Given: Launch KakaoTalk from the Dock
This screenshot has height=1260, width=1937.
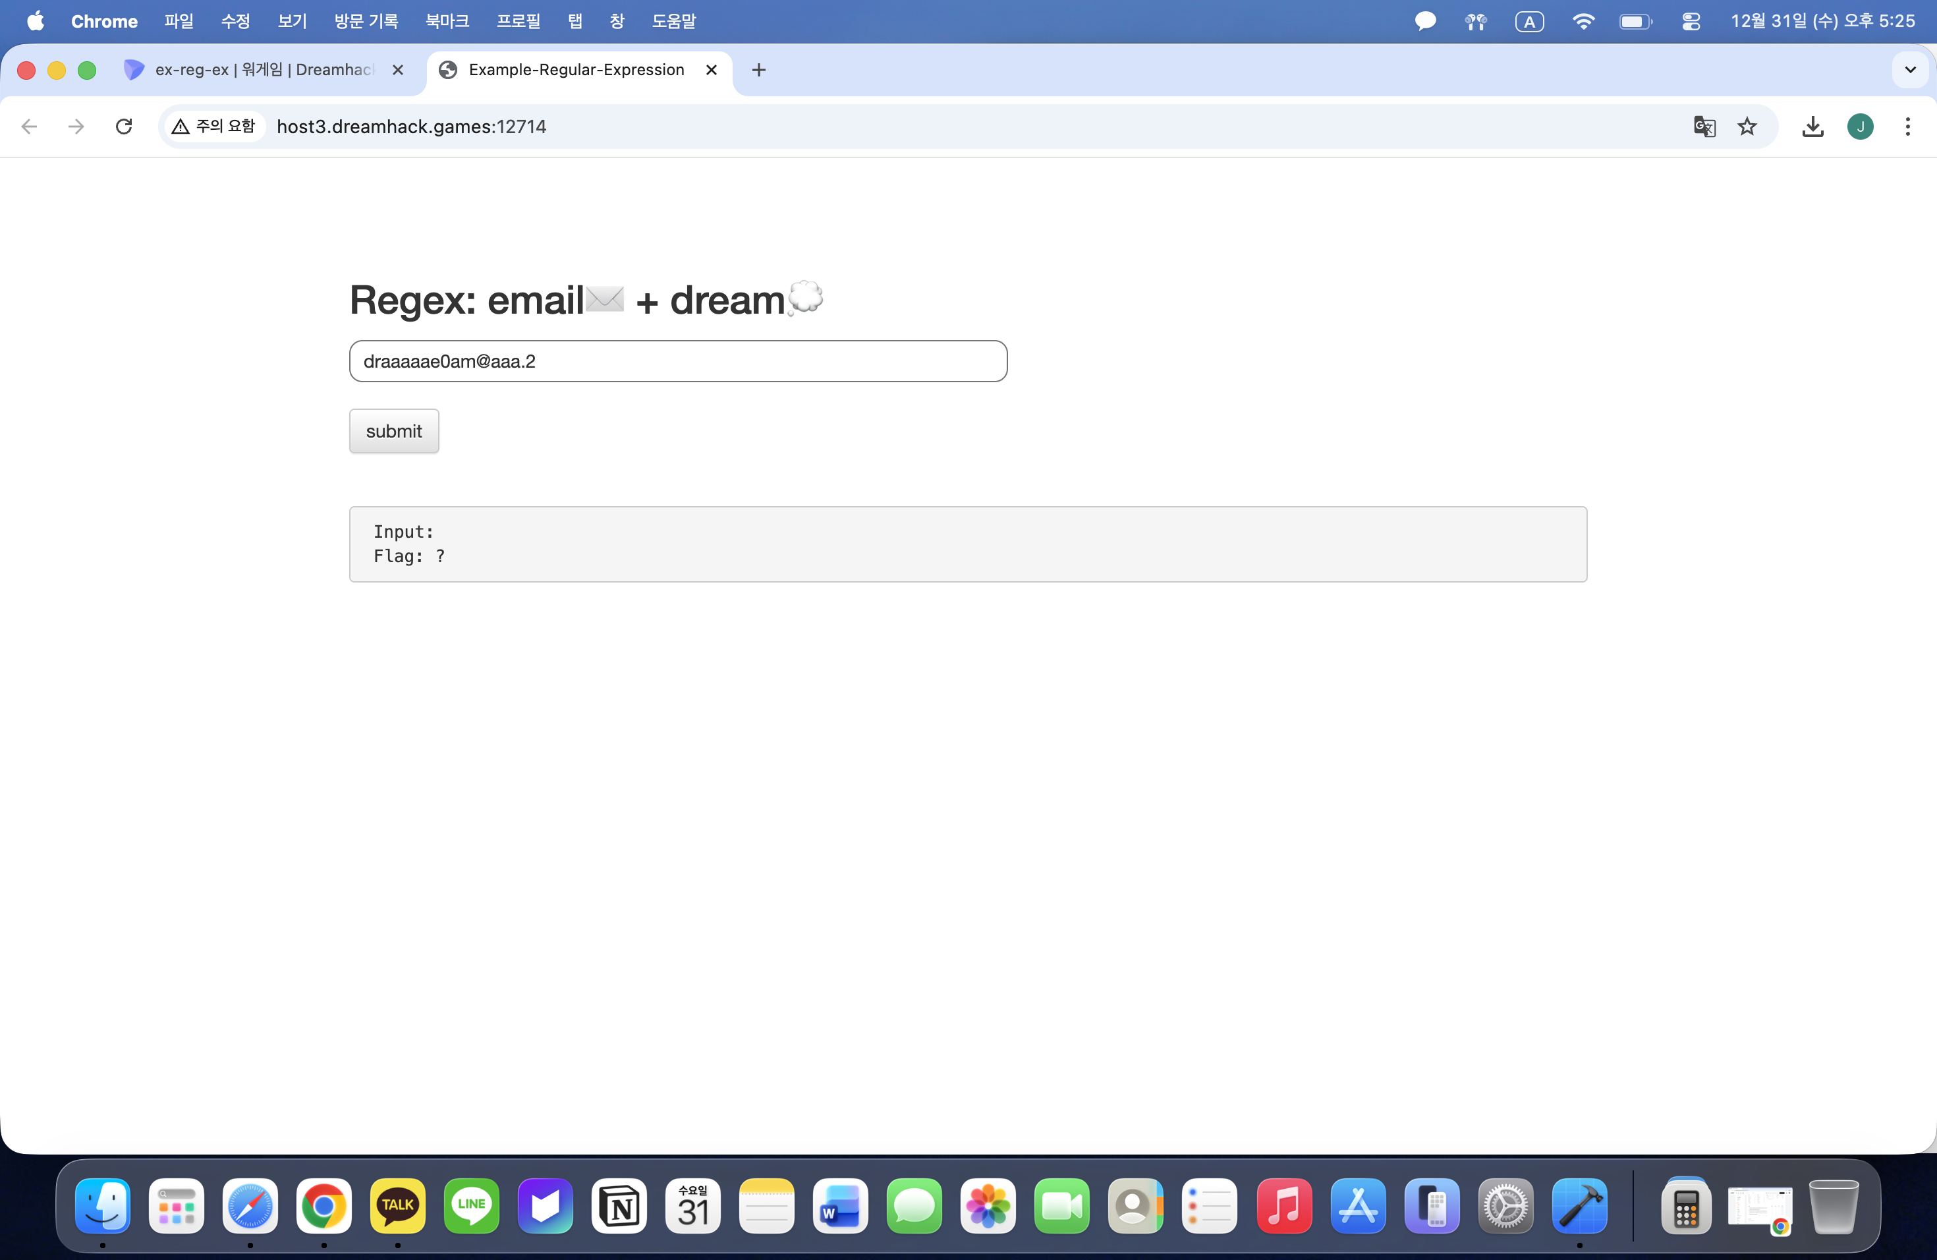Looking at the screenshot, I should click(397, 1205).
